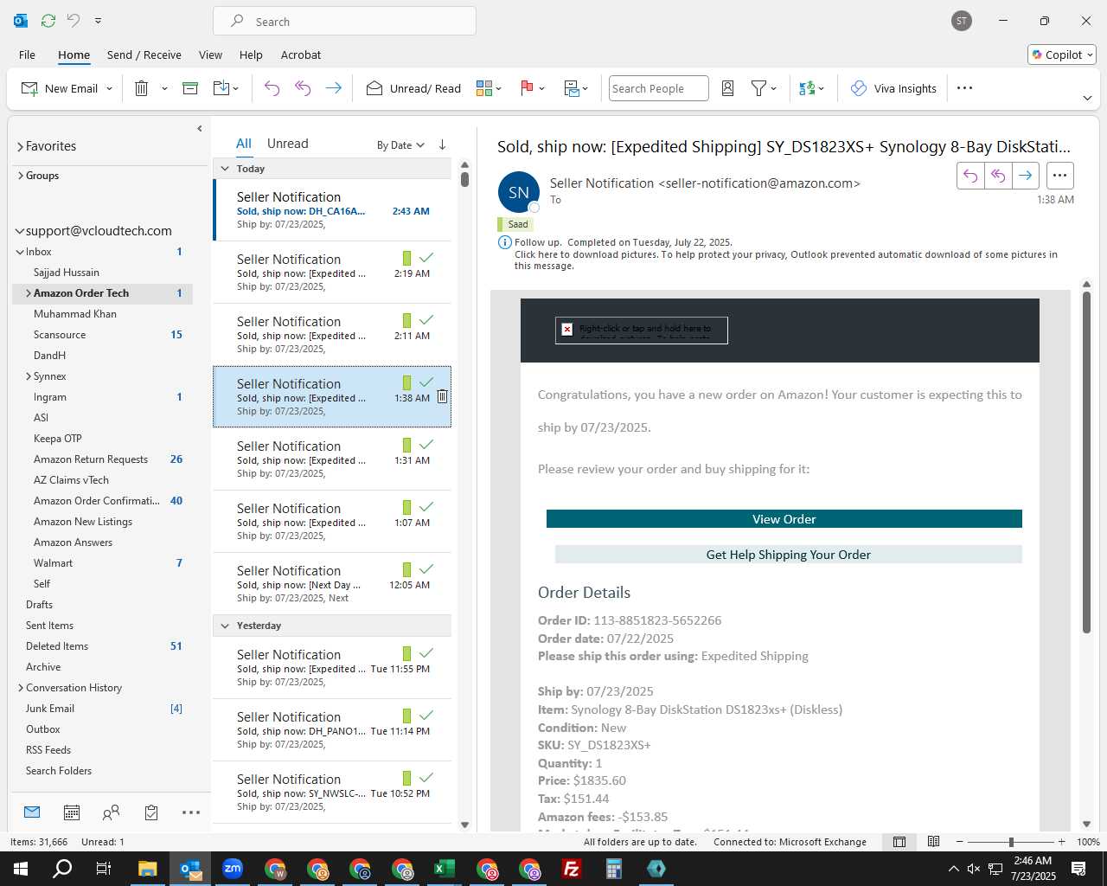Screen dimensions: 1107x886
Task: Click the Delete trash icon in ribbon
Action: 142,88
